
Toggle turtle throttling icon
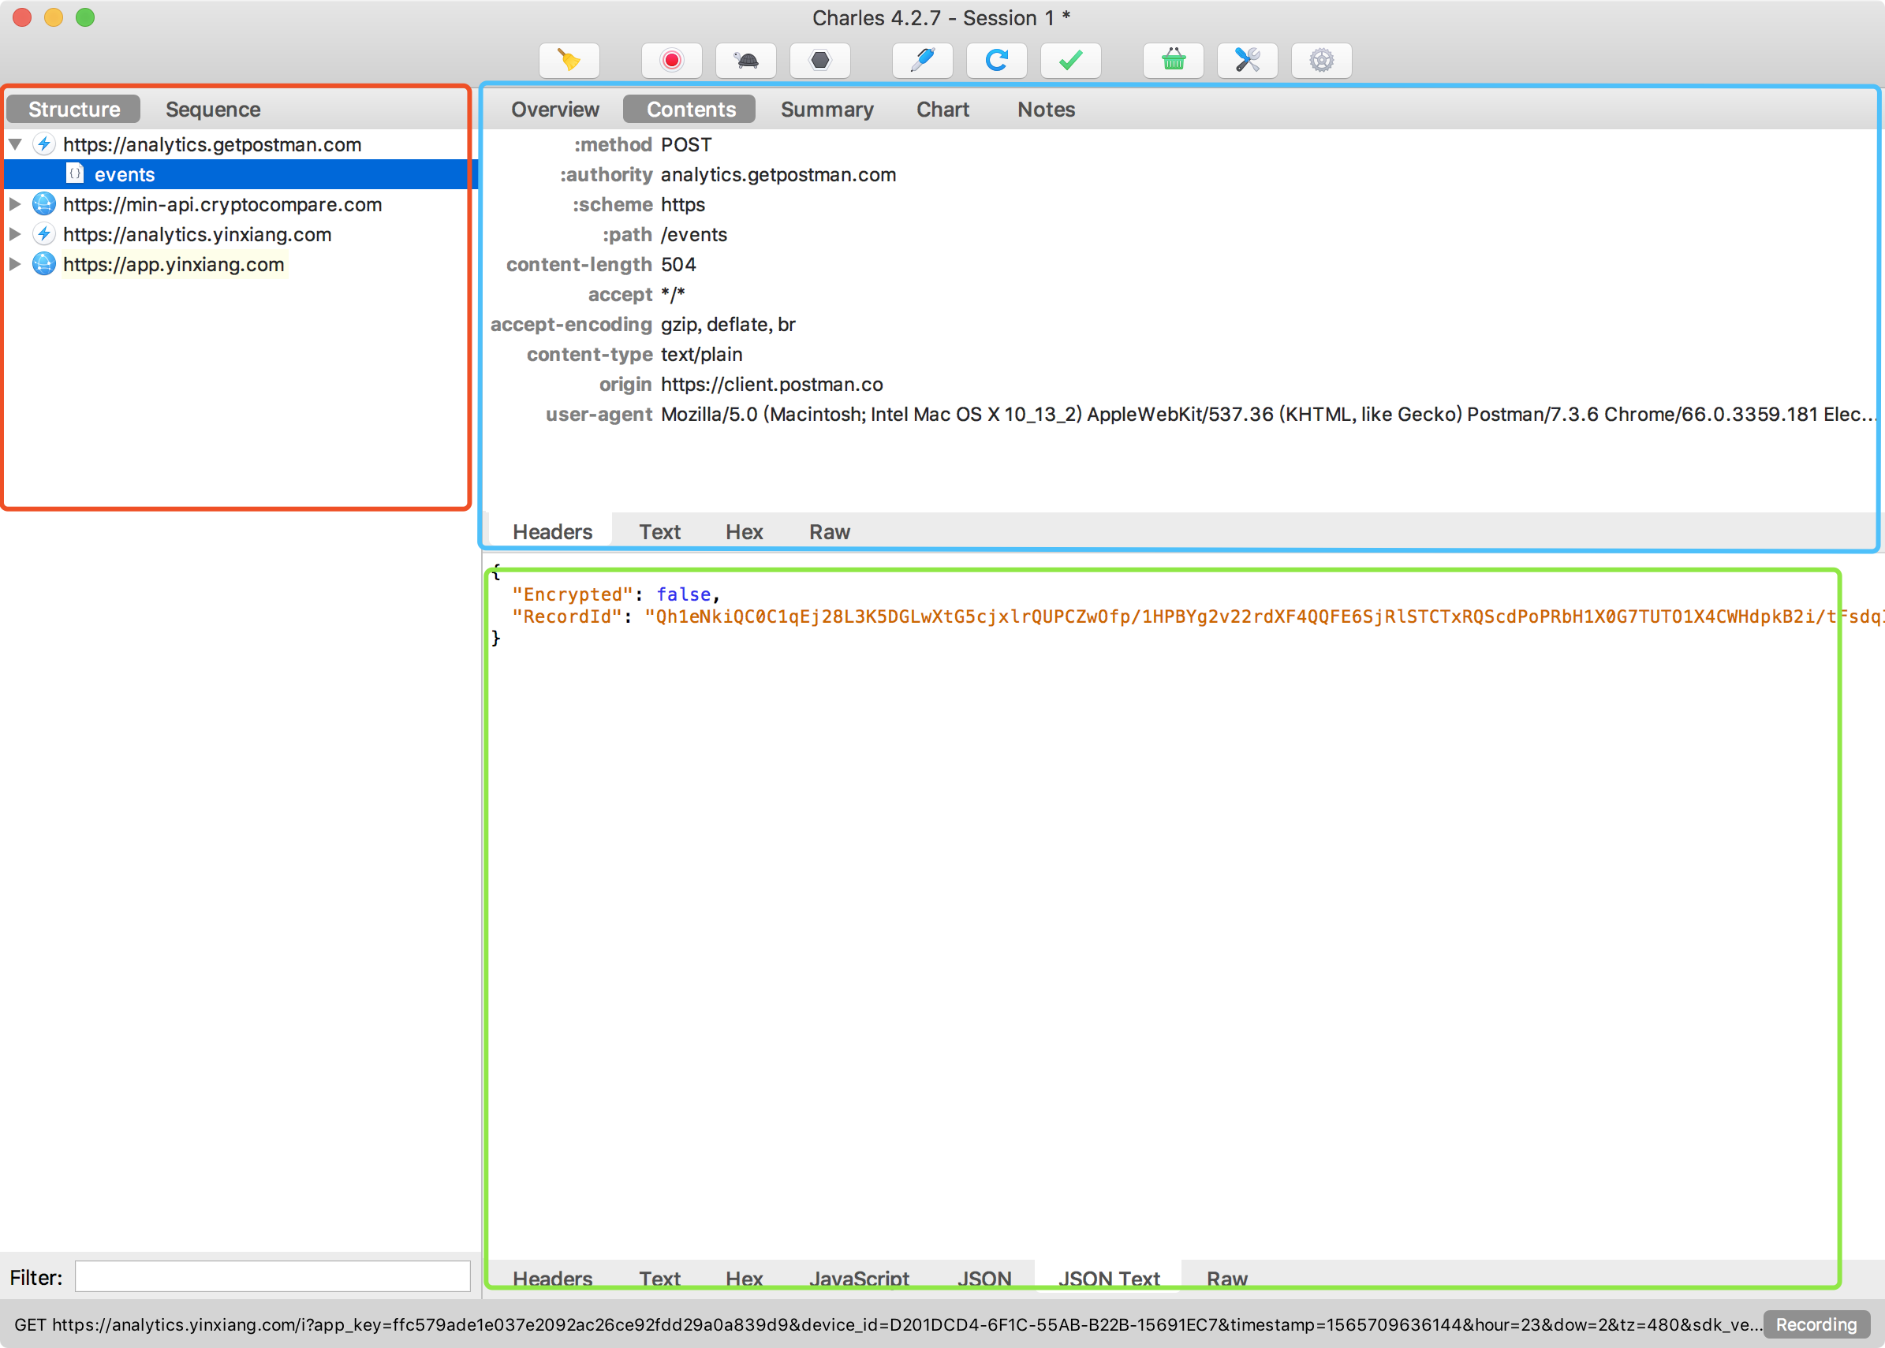(x=745, y=61)
